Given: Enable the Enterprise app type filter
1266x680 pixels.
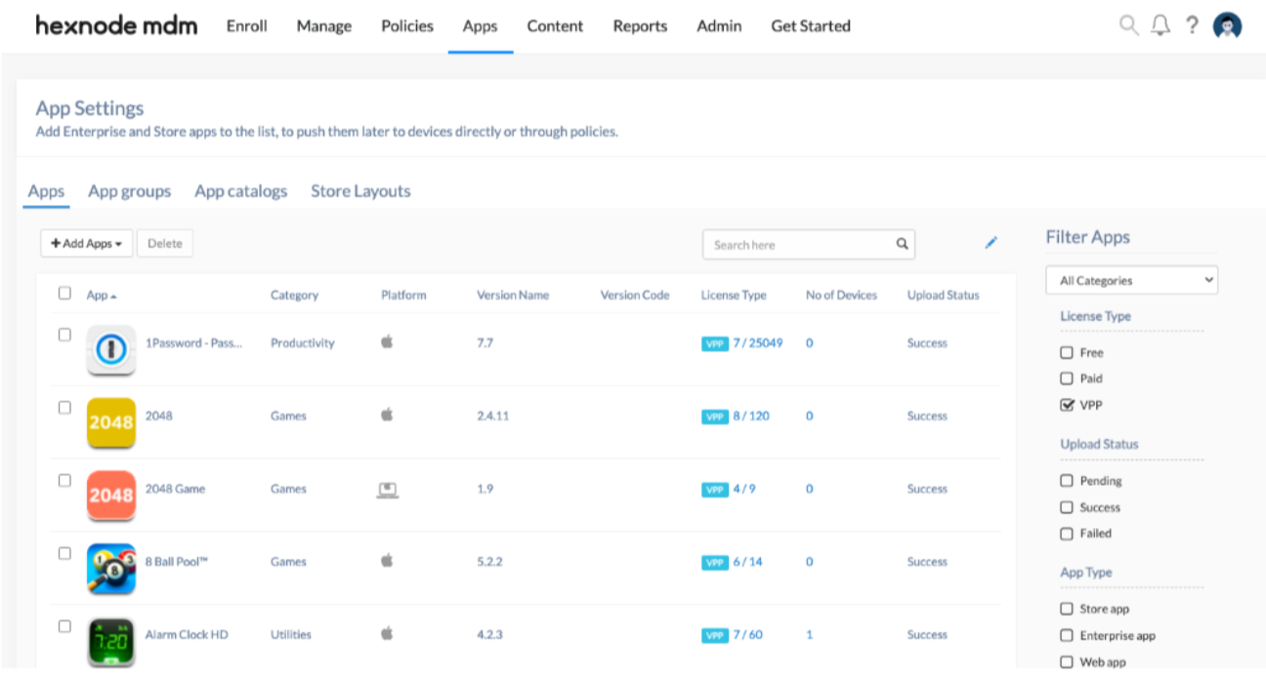Looking at the screenshot, I should coord(1067,635).
